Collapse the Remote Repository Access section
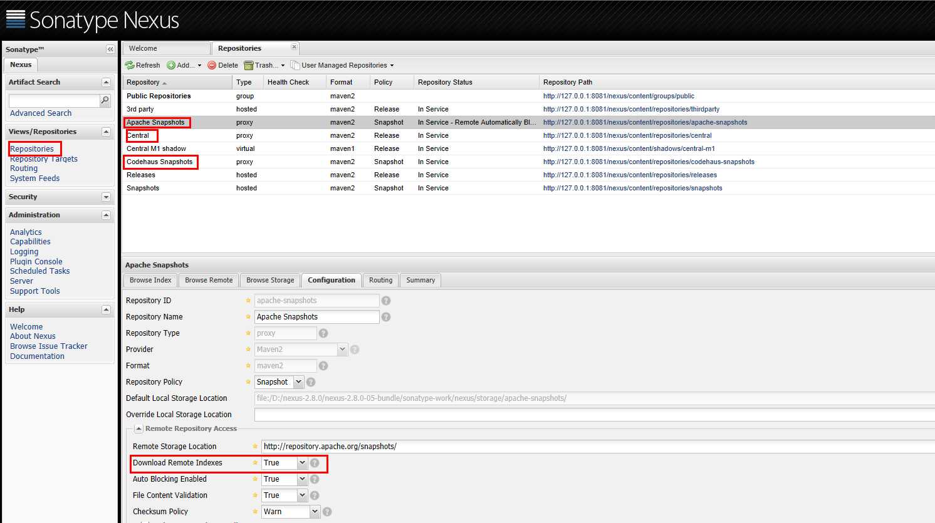The width and height of the screenshot is (935, 523). (x=138, y=429)
